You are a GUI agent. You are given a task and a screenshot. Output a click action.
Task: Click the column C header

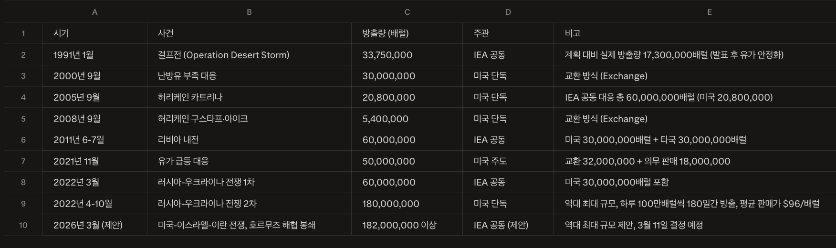pyautogui.click(x=407, y=12)
